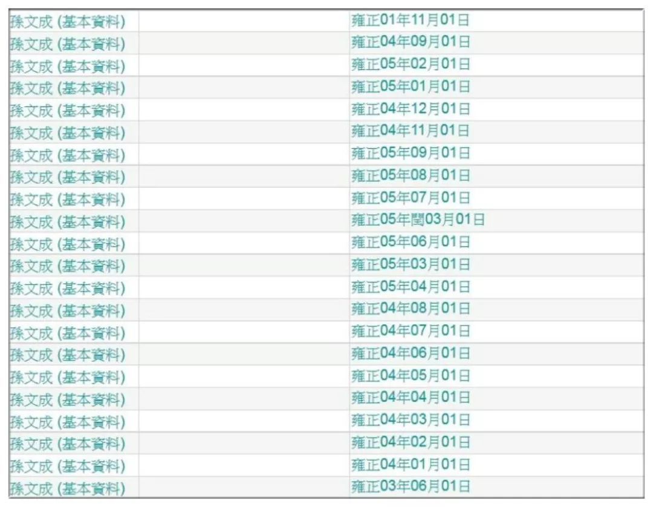The image size is (653, 507).
Task: Open the 雍正05年04月01日 record
Action: coord(411,287)
